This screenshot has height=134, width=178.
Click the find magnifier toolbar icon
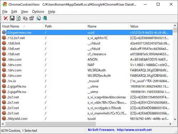pos(38,18)
